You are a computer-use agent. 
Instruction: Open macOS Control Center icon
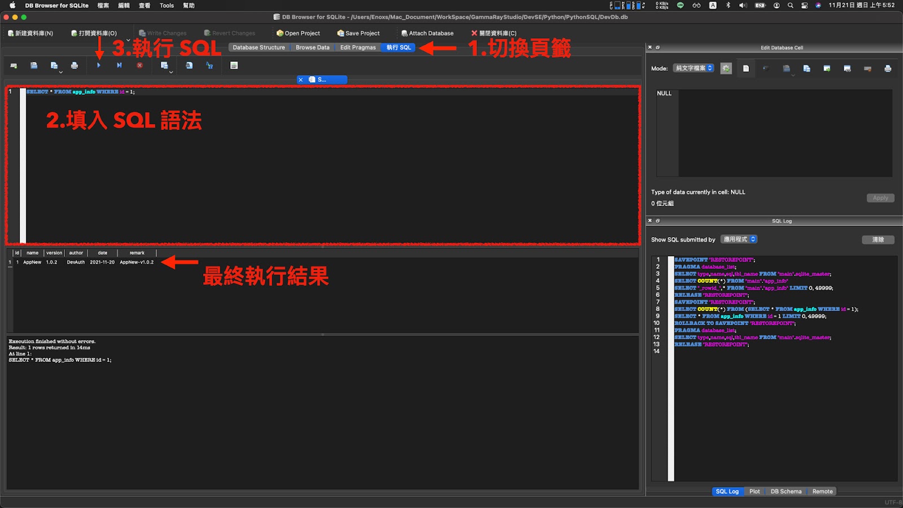point(804,5)
